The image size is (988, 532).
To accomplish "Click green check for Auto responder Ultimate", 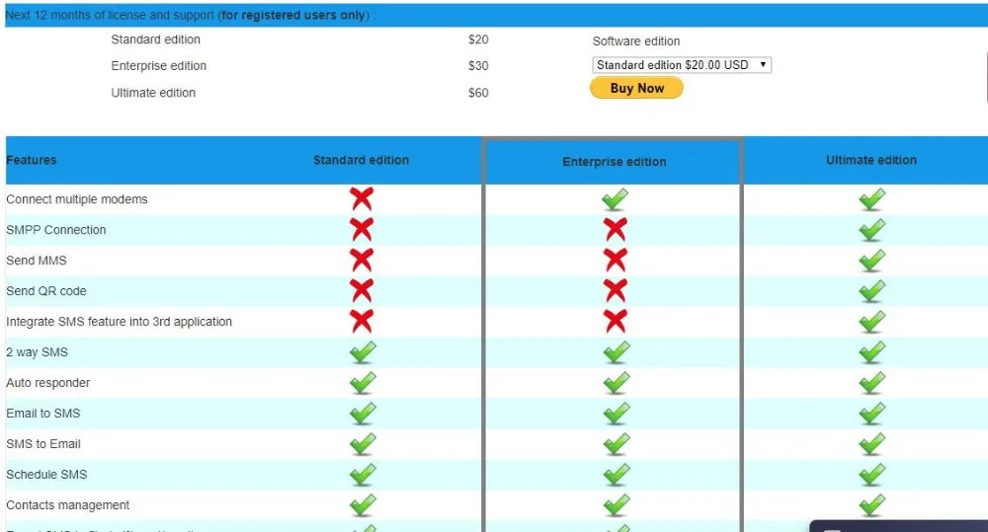I will coord(872,382).
